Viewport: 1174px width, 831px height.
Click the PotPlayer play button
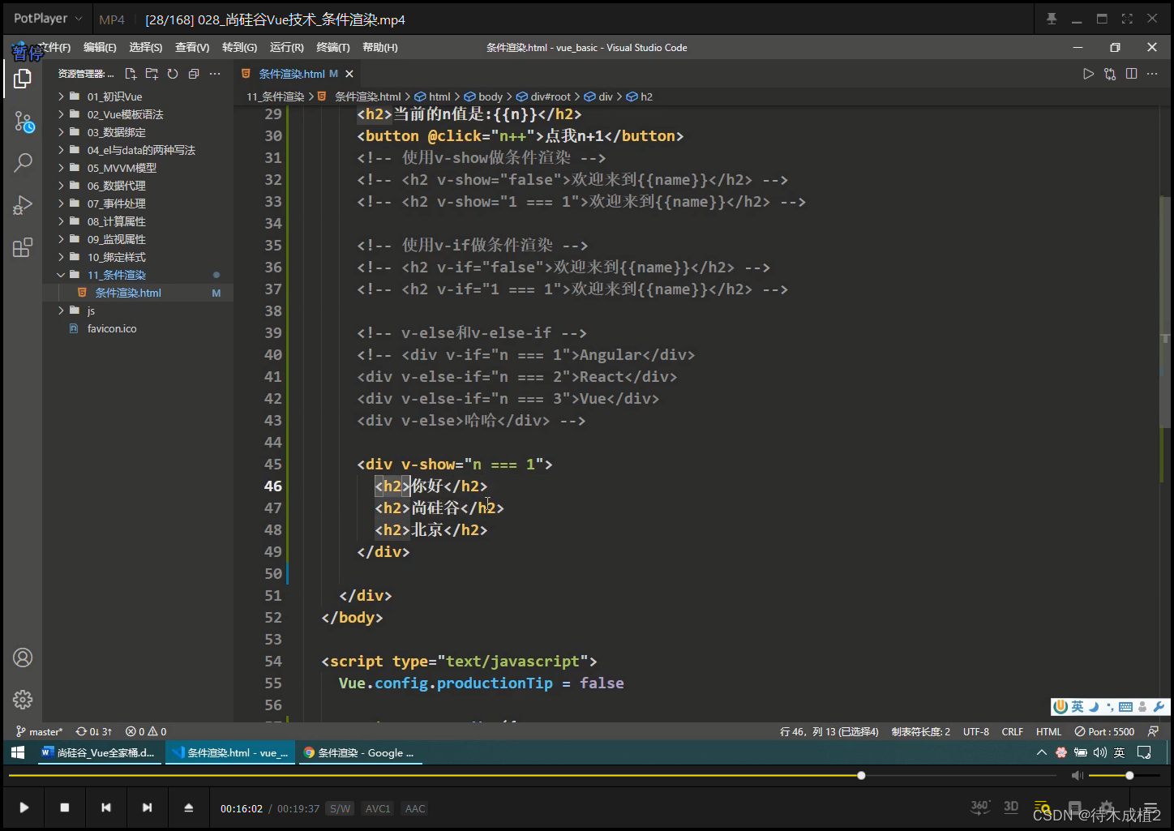24,807
